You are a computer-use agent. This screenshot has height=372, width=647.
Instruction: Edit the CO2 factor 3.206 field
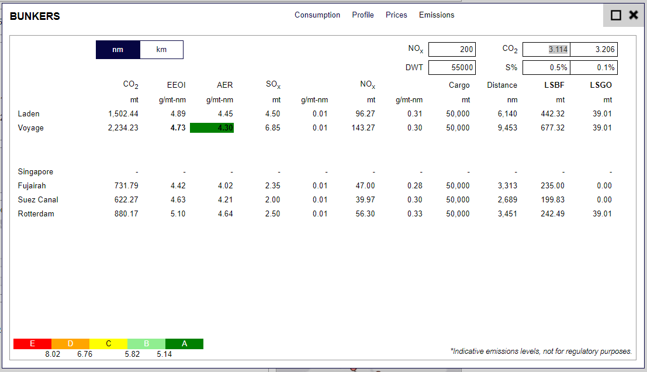coord(594,50)
